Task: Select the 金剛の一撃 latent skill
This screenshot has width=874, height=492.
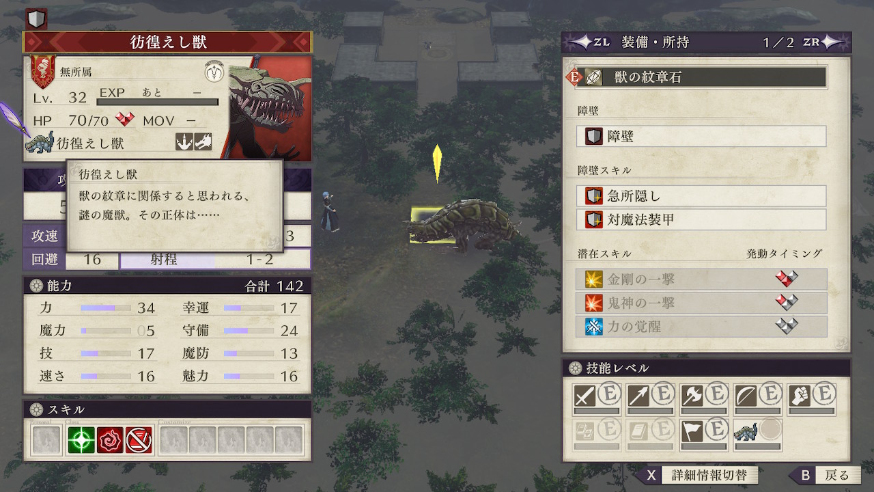Action: [x=705, y=279]
